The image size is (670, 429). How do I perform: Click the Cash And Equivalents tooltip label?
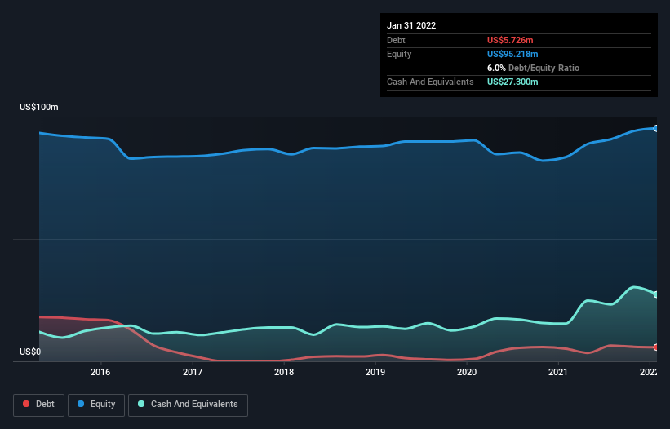point(430,82)
